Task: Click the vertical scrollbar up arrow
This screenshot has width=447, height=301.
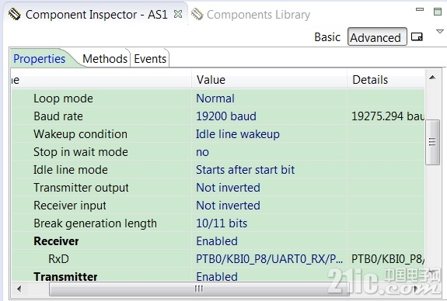Action: pyautogui.click(x=432, y=77)
